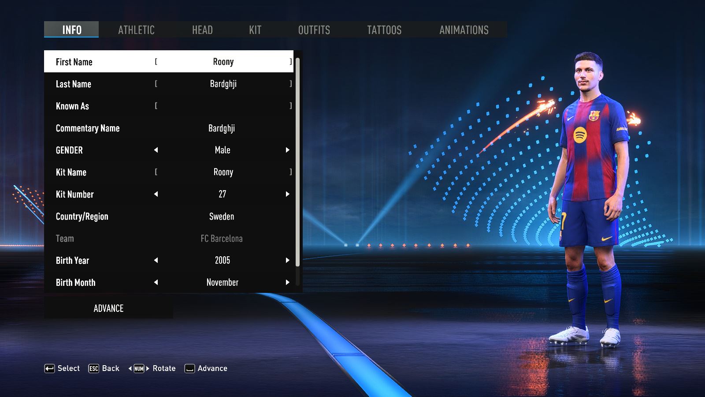Click the spacebar Advance key icon
This screenshot has height=397, width=705.
(x=189, y=369)
